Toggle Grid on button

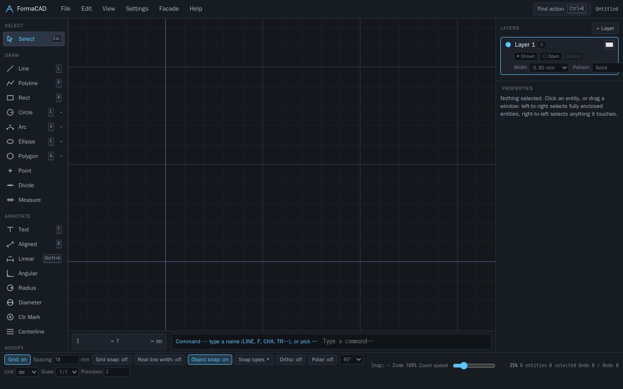pyautogui.click(x=18, y=359)
